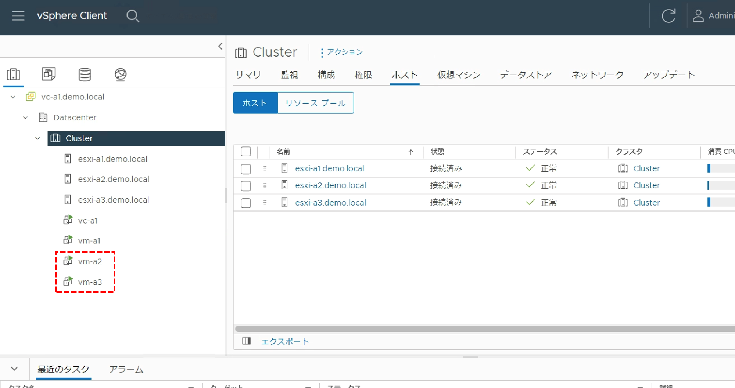
Task: Collapse Cluster tree node
Action: click(x=37, y=138)
